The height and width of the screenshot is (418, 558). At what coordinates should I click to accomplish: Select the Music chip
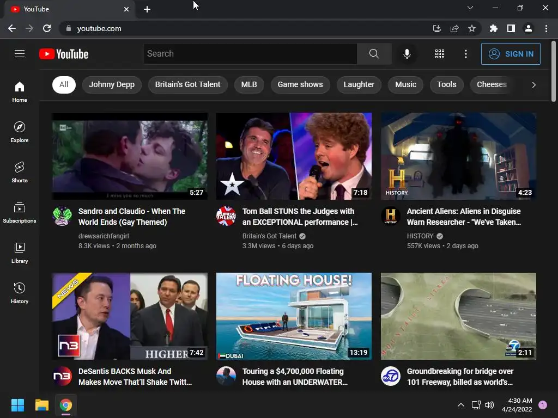coord(405,84)
